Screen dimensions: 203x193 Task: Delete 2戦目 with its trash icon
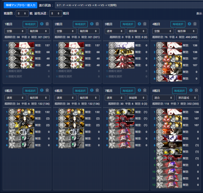tap(97, 24)
